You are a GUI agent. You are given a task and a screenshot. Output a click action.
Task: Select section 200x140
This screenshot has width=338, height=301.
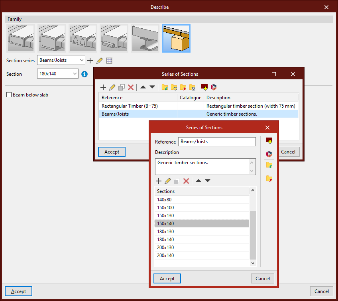pos(202,256)
